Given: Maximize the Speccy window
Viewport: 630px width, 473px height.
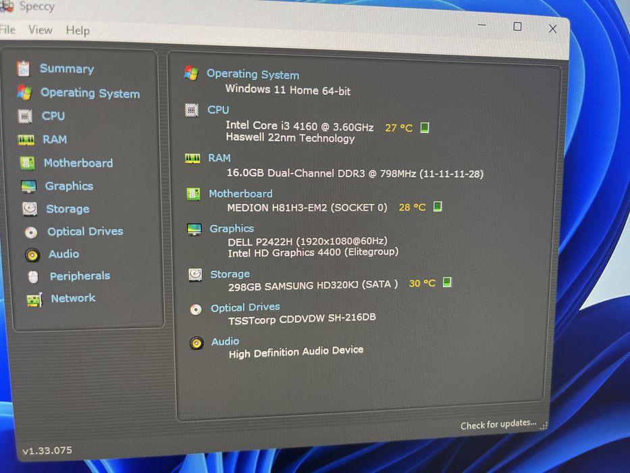Looking at the screenshot, I should coord(517,26).
